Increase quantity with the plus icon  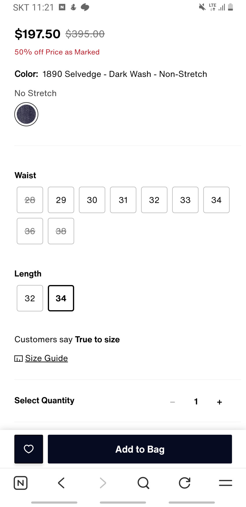click(x=219, y=402)
